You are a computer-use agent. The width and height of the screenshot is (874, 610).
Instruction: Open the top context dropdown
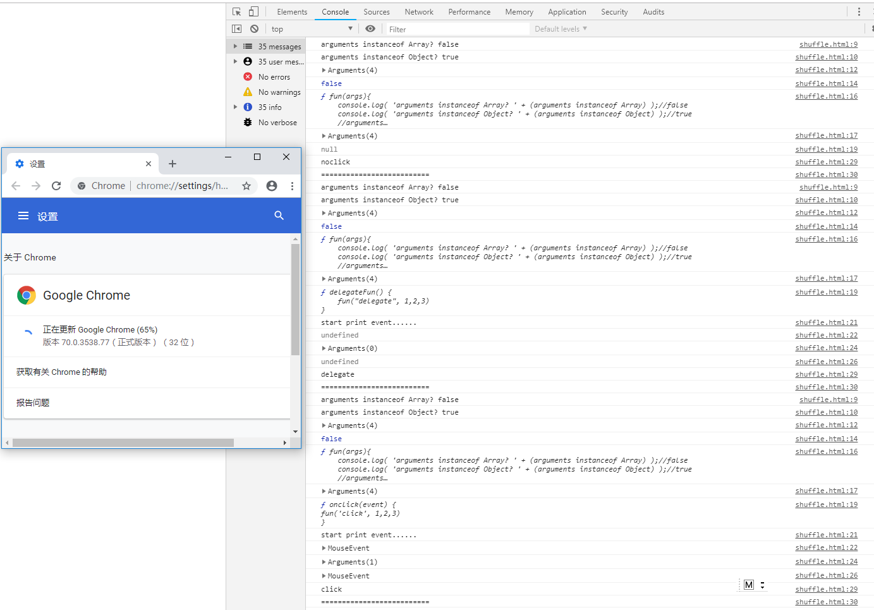point(312,29)
